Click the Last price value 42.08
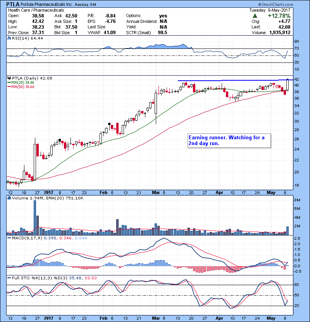 (x=284, y=27)
